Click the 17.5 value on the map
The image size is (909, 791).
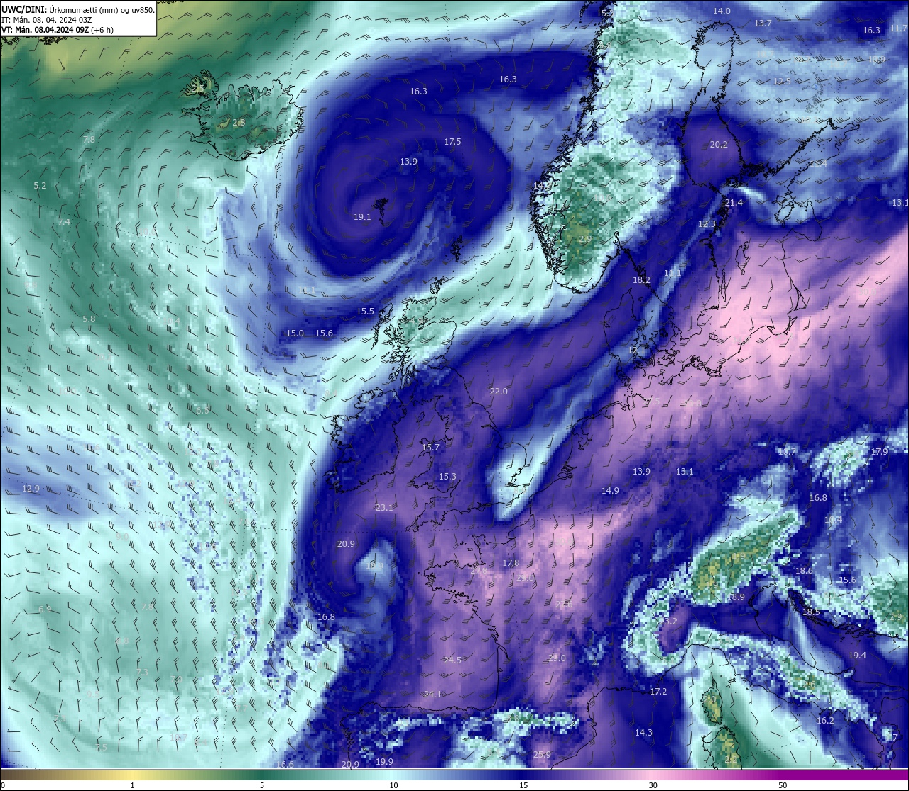(452, 142)
